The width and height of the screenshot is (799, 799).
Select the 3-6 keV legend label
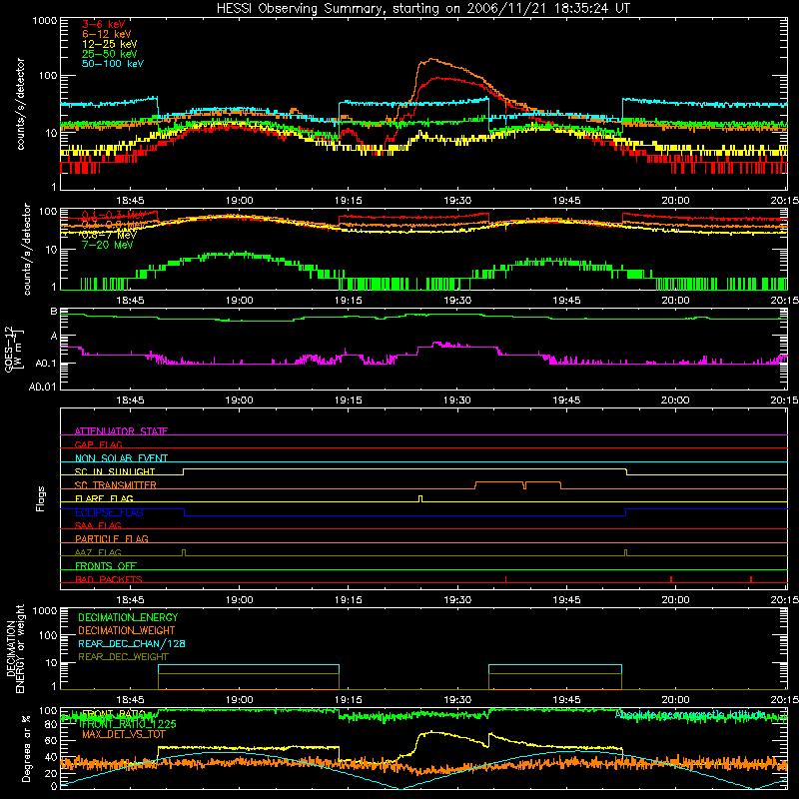click(x=104, y=24)
